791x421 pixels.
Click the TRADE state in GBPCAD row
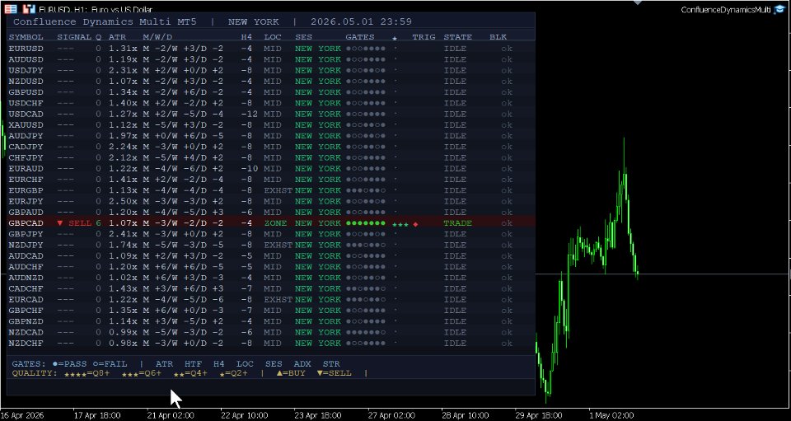(x=458, y=223)
